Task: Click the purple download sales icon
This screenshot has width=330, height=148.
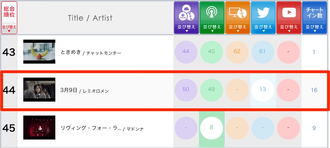Action: point(186,13)
